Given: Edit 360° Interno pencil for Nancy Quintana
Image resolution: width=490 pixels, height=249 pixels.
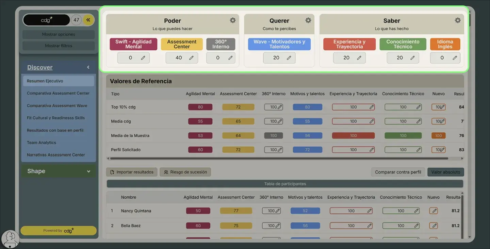Looking at the screenshot, I should click(x=278, y=211).
